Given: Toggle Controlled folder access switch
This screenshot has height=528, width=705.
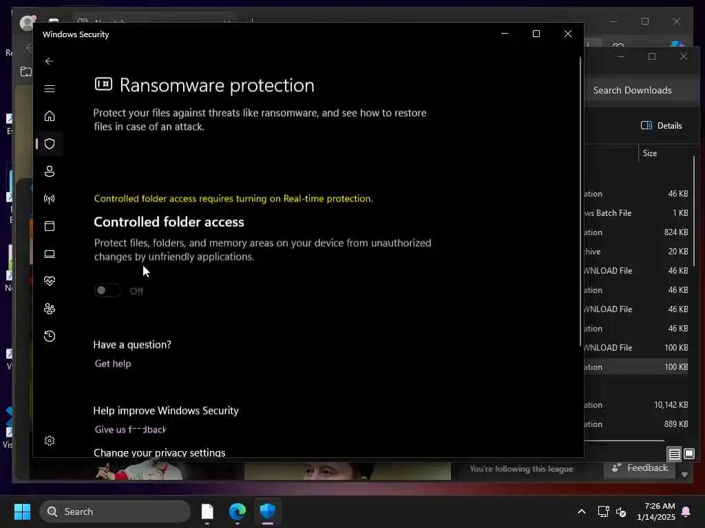Looking at the screenshot, I should [107, 291].
